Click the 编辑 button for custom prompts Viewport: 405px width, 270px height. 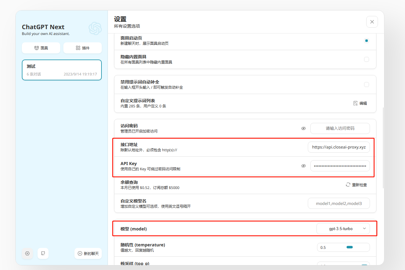[x=360, y=103]
